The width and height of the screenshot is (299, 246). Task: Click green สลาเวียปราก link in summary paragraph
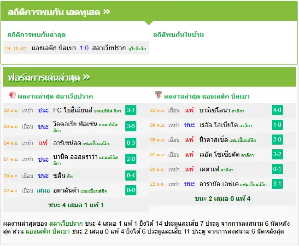(66, 223)
